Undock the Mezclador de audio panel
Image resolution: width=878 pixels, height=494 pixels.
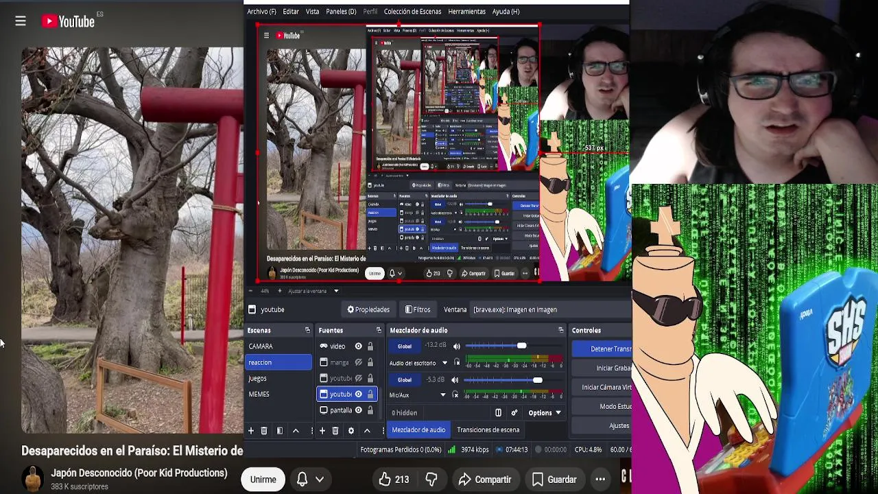(x=560, y=330)
